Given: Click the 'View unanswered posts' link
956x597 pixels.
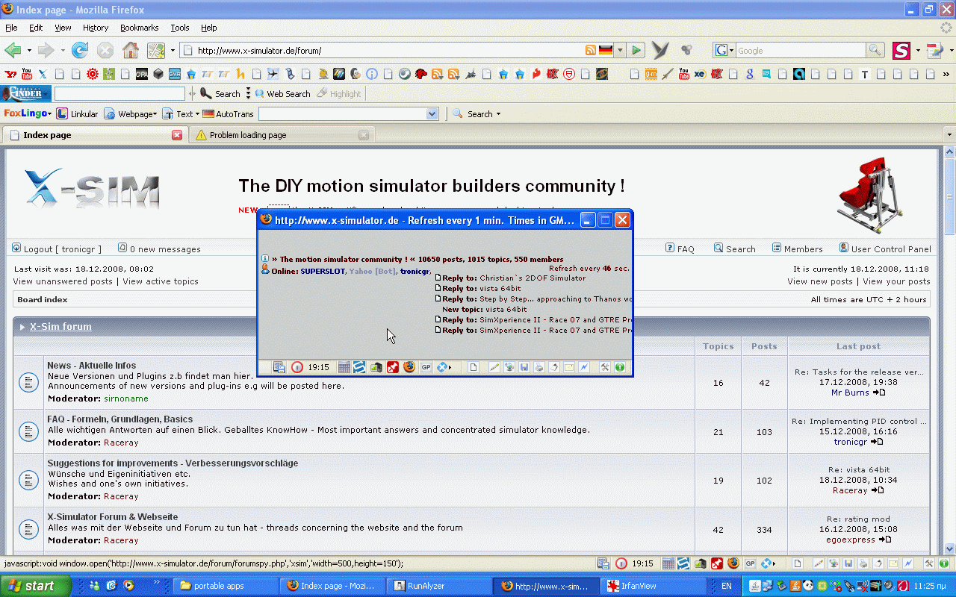Looking at the screenshot, I should pyautogui.click(x=63, y=281).
